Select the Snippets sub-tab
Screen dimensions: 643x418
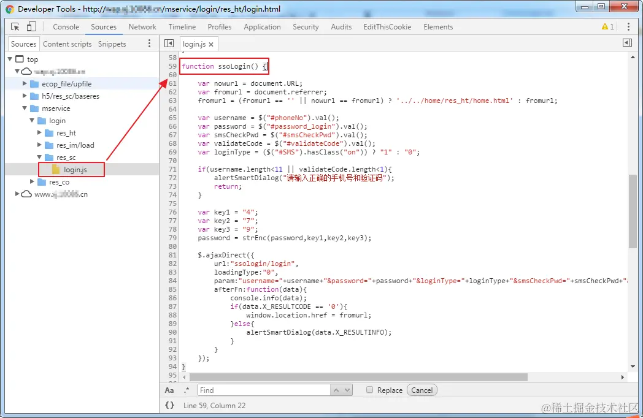(112, 44)
